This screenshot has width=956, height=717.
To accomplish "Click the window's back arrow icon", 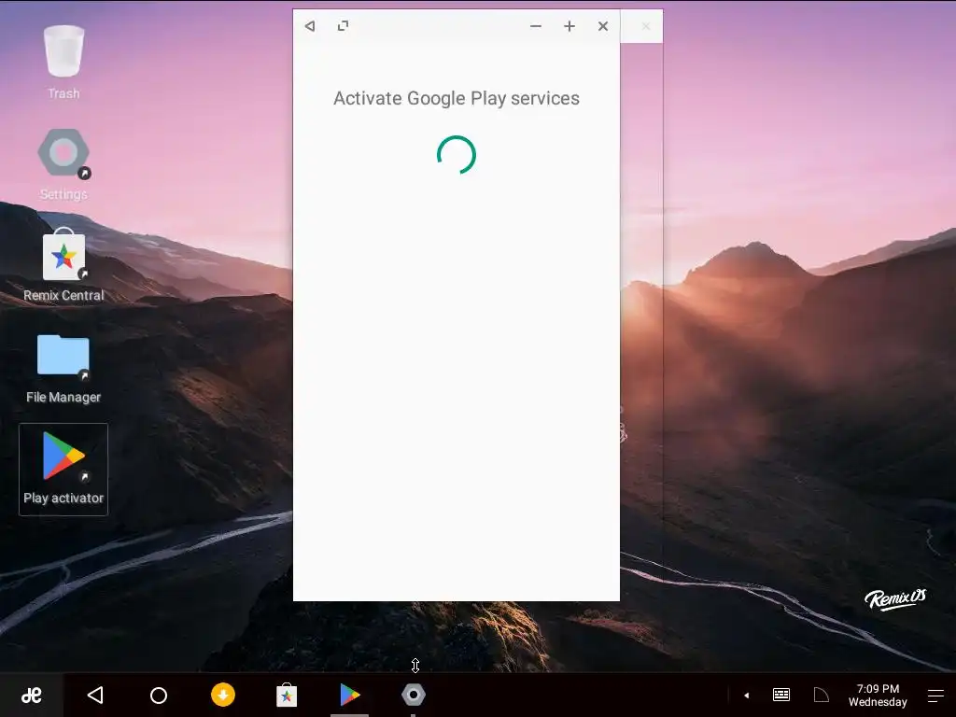I will [310, 26].
